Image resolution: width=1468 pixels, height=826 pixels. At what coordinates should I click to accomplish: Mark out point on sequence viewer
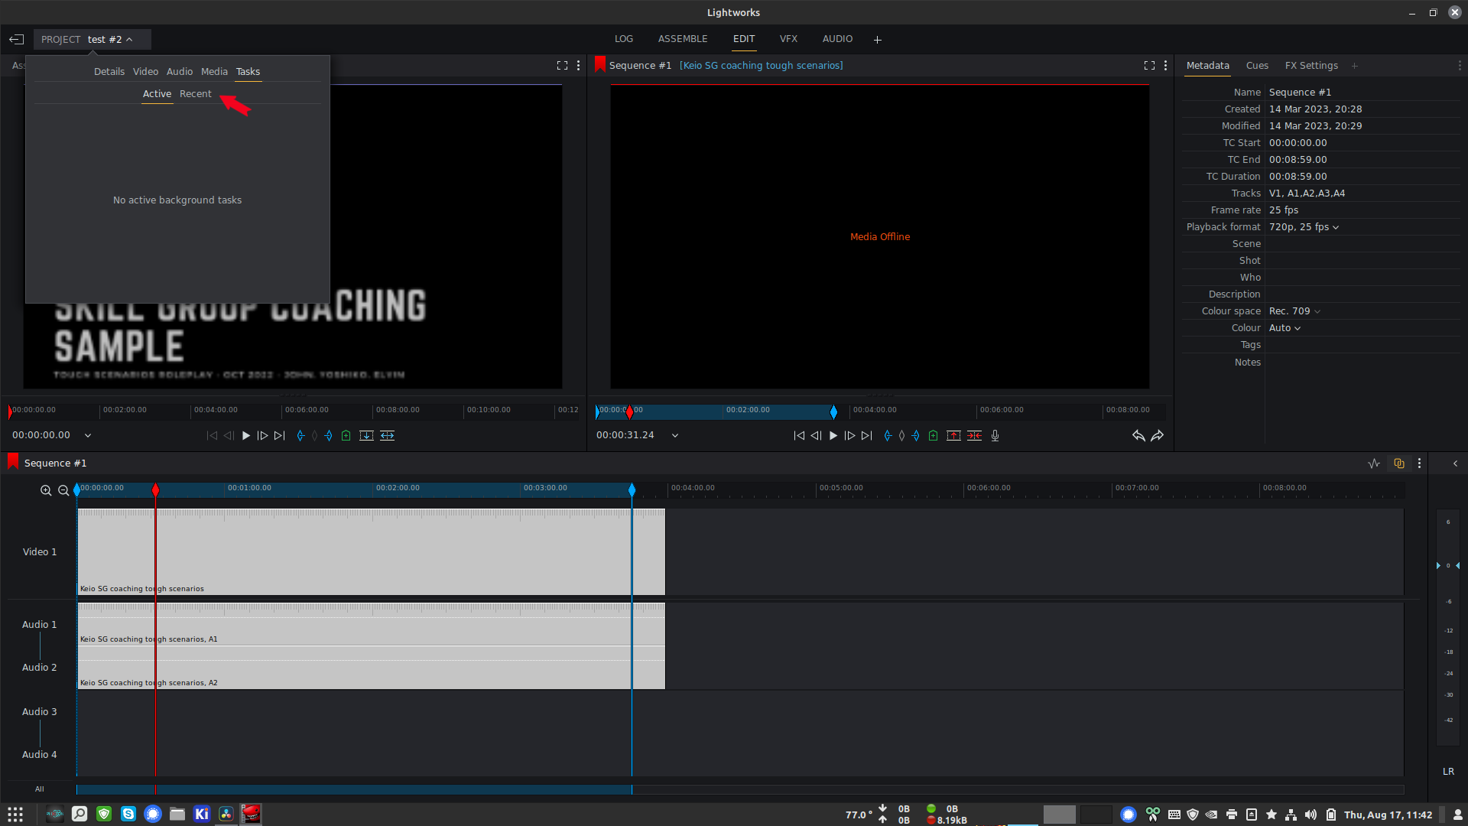coord(916,435)
